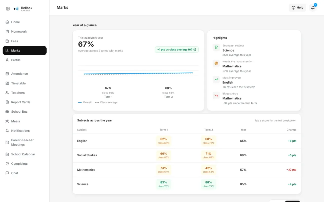Viewport: 324px width, 202px height.
Task: Open the Marks menu item
Action: (25, 50)
